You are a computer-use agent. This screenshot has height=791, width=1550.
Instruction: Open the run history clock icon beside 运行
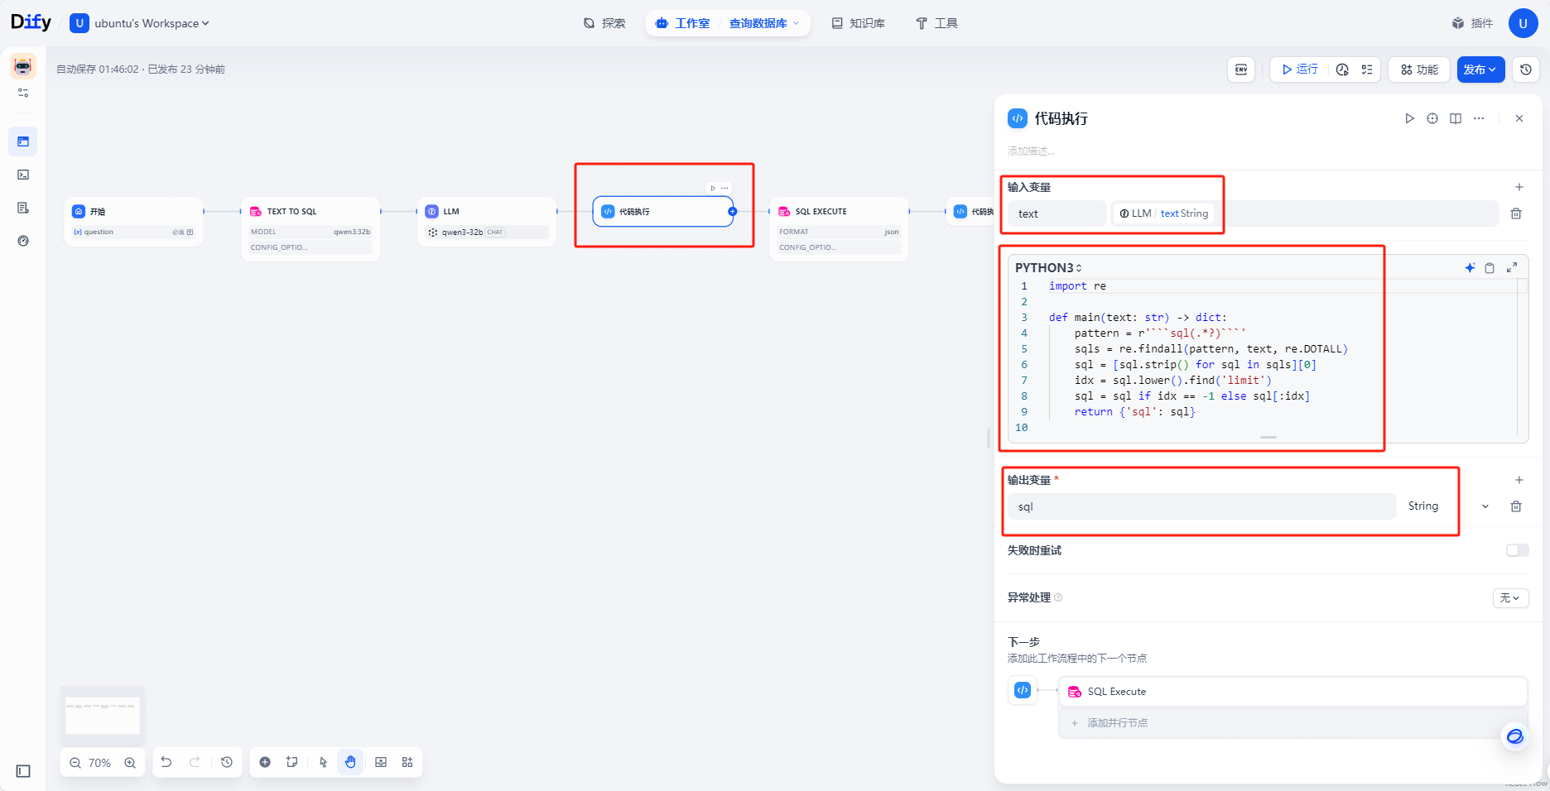(1342, 70)
